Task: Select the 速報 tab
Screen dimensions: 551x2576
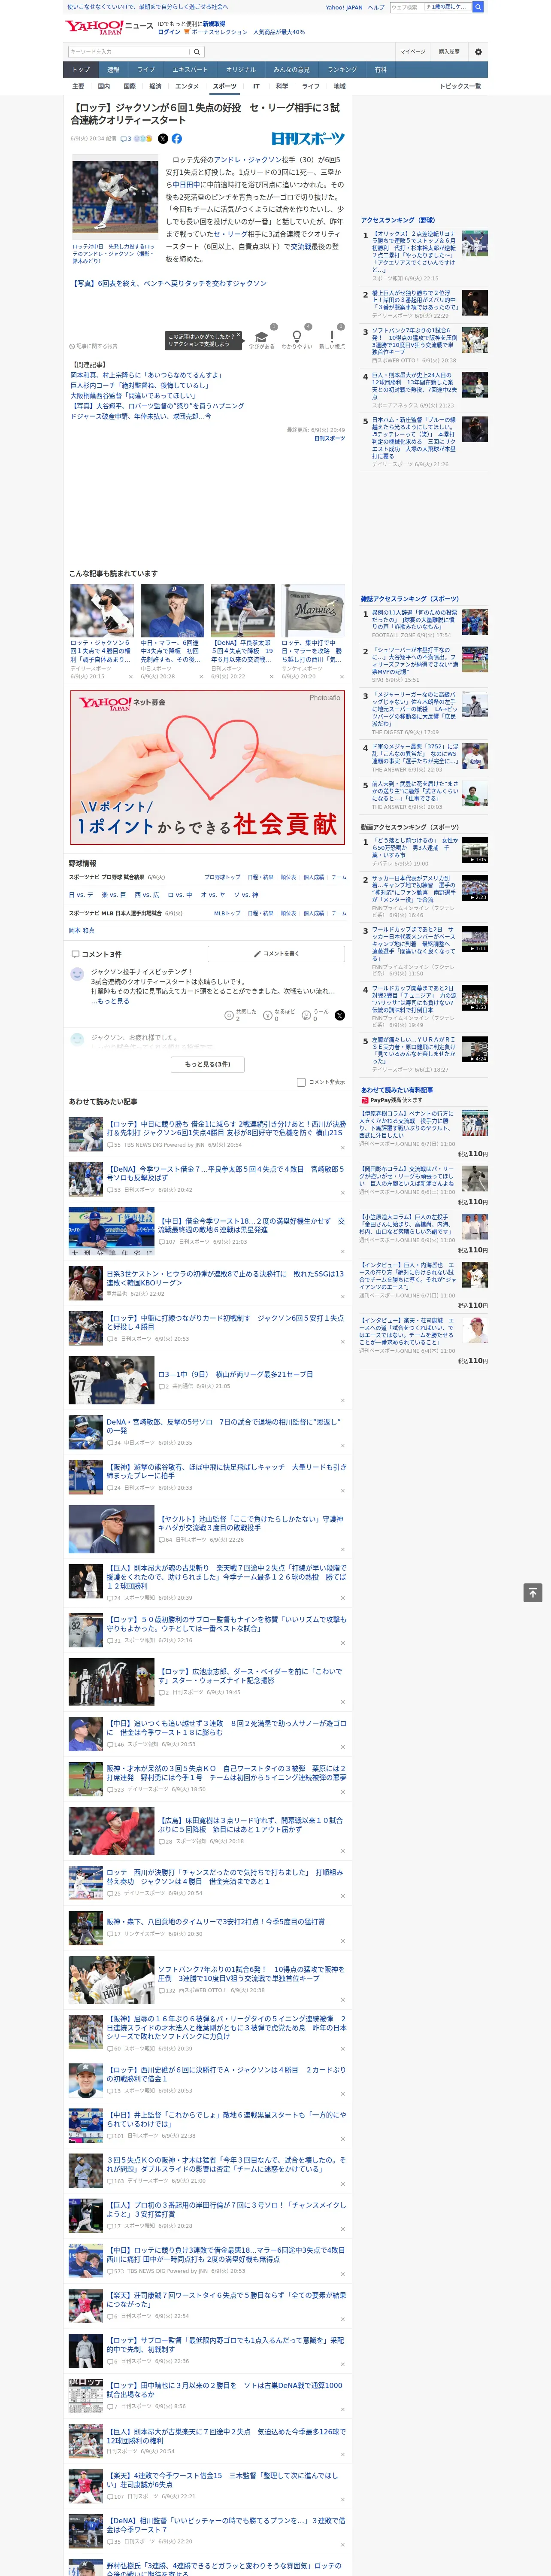Action: [x=113, y=70]
